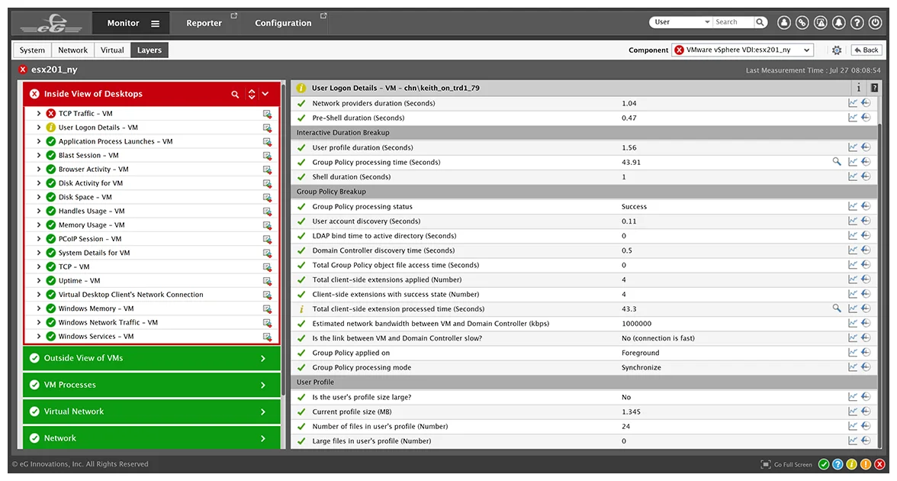Click in the Search input field
Screen dimensions: 897x481
click(734, 22)
